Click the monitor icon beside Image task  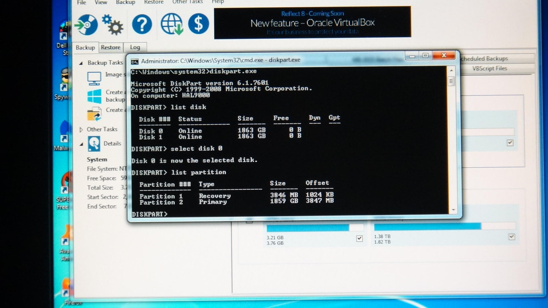(x=94, y=78)
